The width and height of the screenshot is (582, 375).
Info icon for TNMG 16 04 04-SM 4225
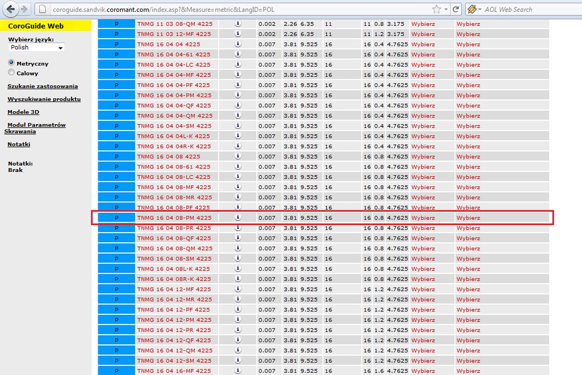tap(238, 125)
